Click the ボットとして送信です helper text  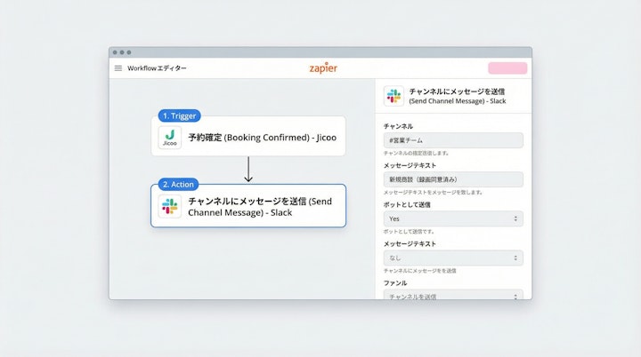point(409,231)
